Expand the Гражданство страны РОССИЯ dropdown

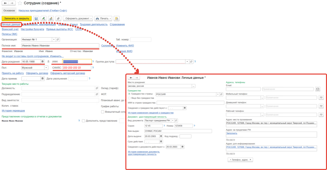(x=218, y=94)
